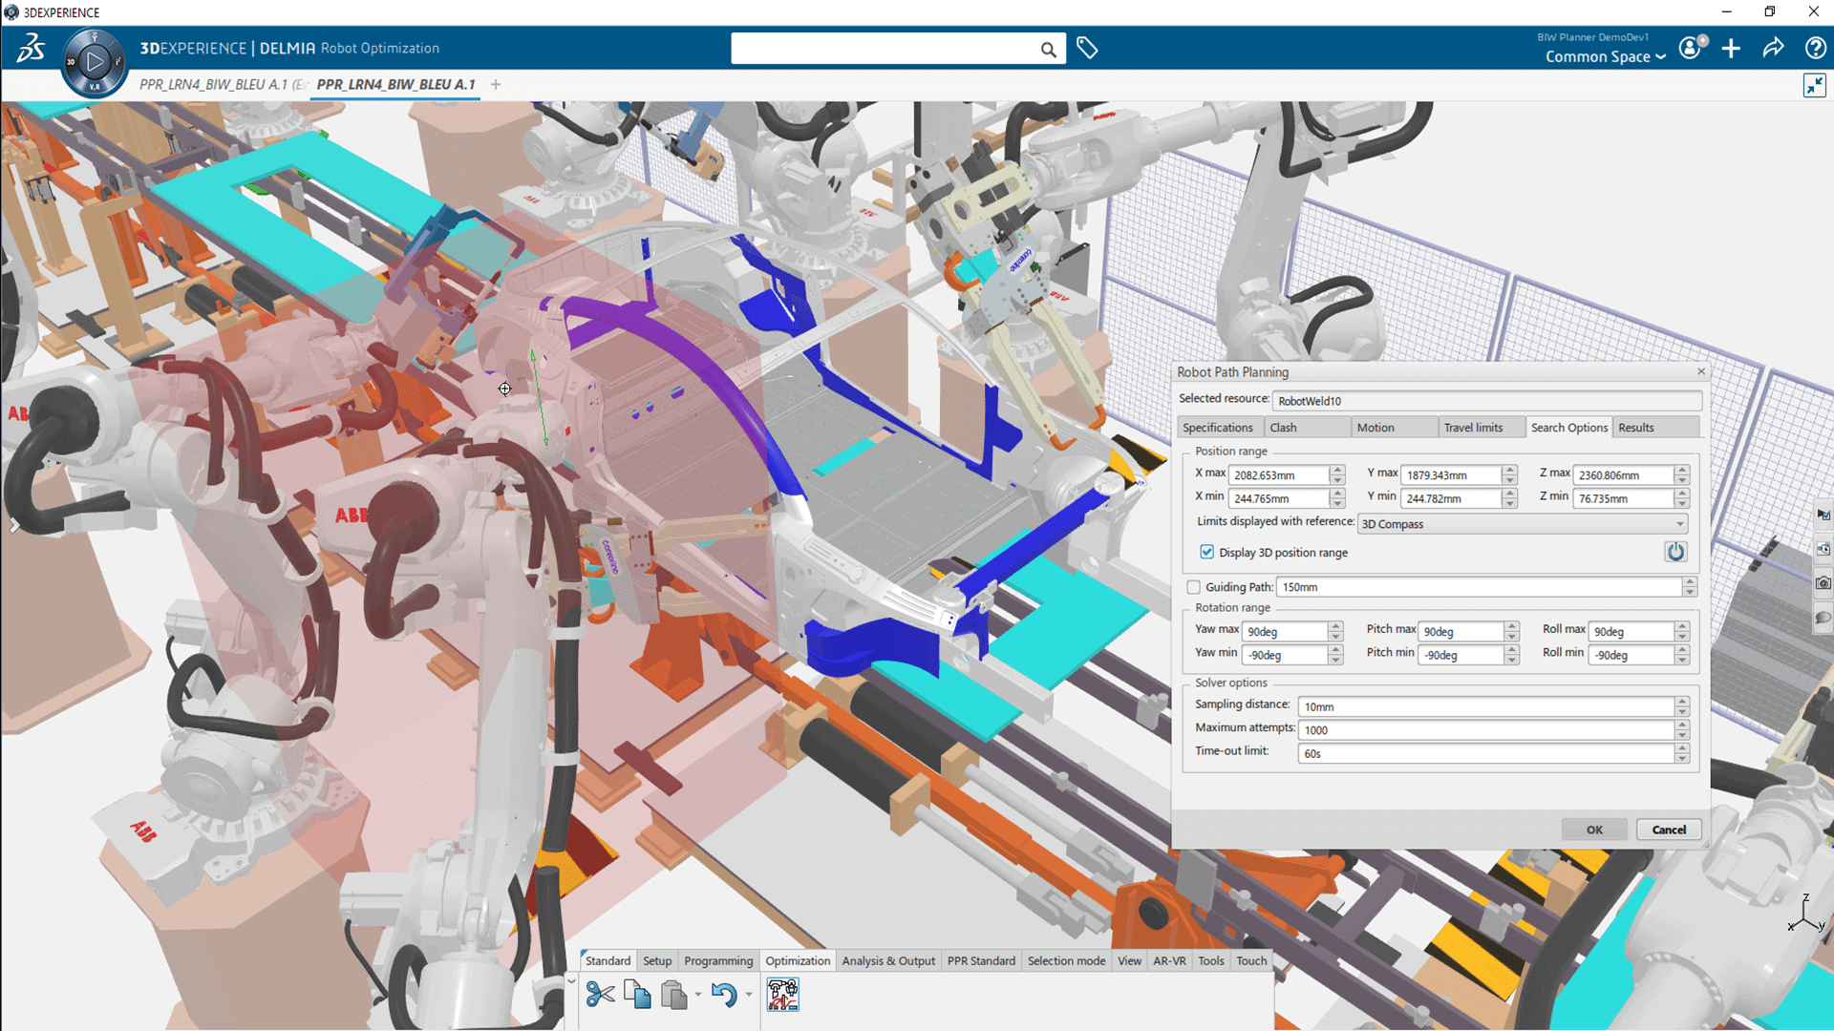Click the Clash tab in Robot Path Planning

coord(1284,427)
